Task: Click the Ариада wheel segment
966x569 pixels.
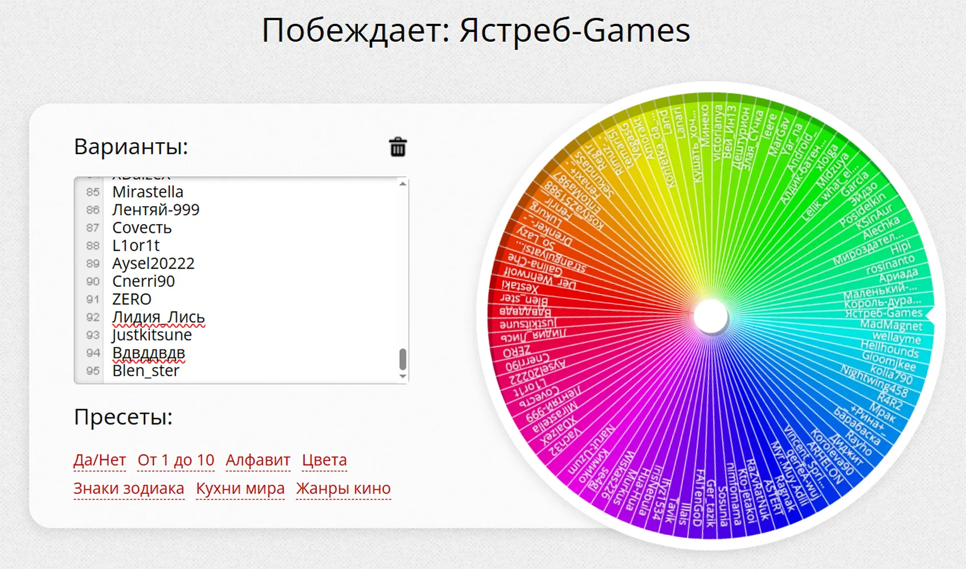Action: tap(898, 277)
